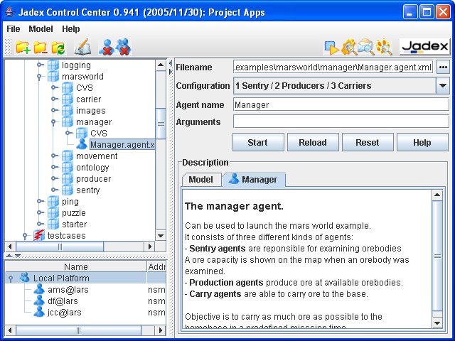Screen dimensions: 455x341
Task: Open the Configuration dropdown
Action: pos(442,86)
